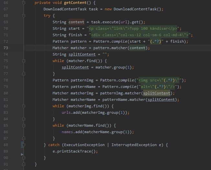Click the 'catch' keyword
Image resolution: width=211 pixels, height=170 pixels.
point(54,145)
